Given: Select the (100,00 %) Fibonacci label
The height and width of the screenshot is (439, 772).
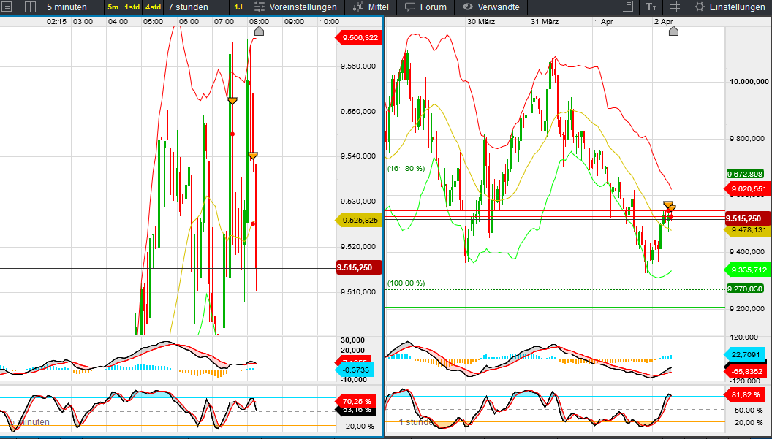Looking at the screenshot, I should pyautogui.click(x=406, y=283).
